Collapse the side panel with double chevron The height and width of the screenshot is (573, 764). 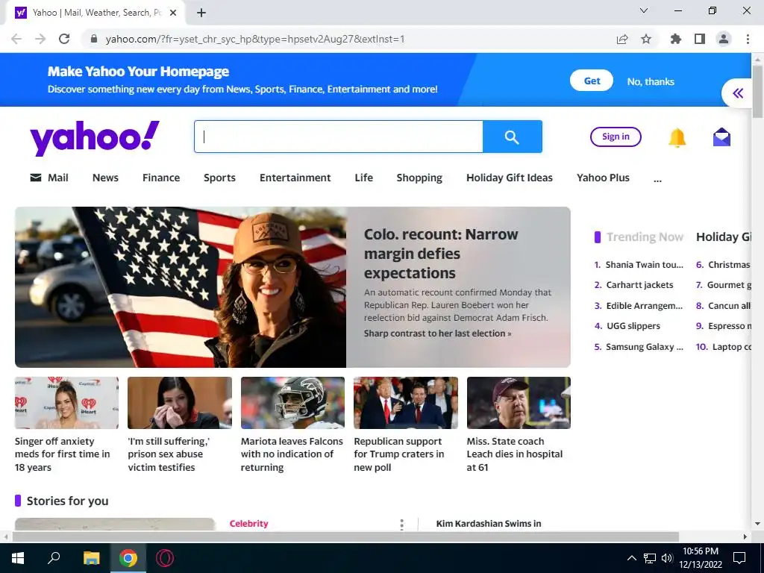(x=738, y=93)
